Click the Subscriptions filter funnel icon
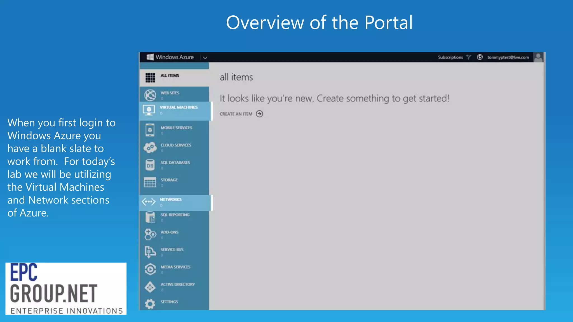The width and height of the screenshot is (573, 322). (x=469, y=57)
